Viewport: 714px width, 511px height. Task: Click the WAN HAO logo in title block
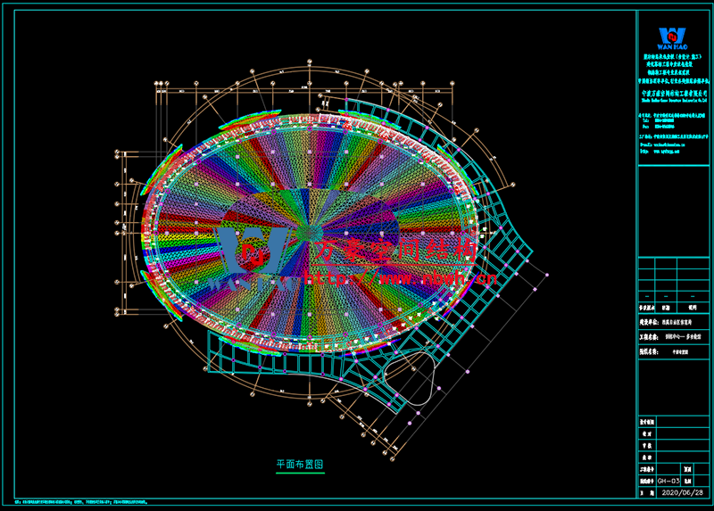coord(669,35)
